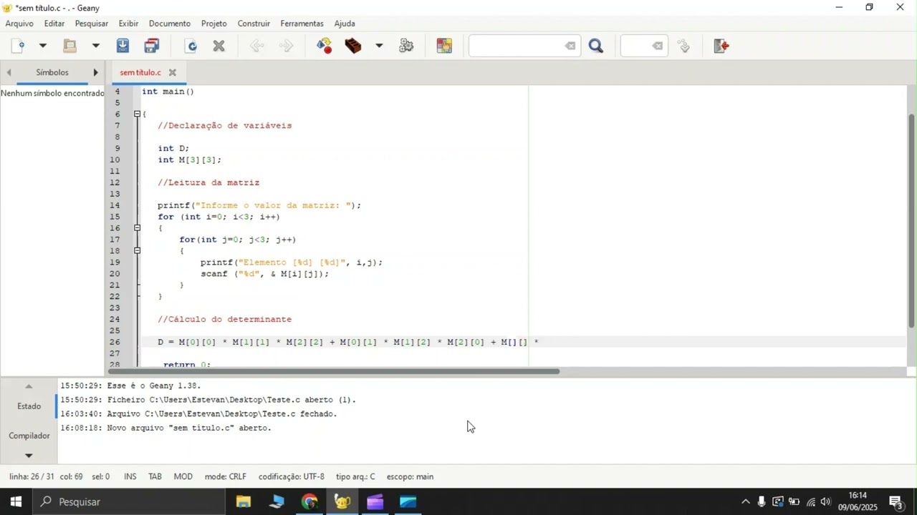917x515 pixels.
Task: Open the Windows Start menu
Action: click(16, 502)
